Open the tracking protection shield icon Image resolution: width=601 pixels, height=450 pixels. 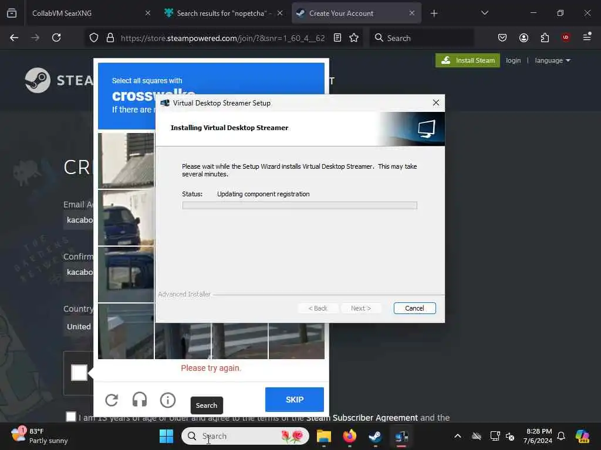tap(94, 37)
